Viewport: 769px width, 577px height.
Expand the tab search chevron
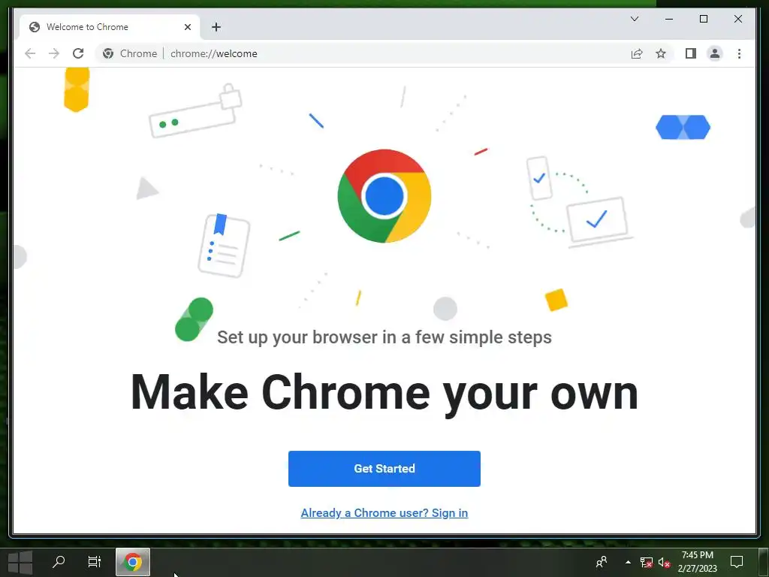coord(634,19)
